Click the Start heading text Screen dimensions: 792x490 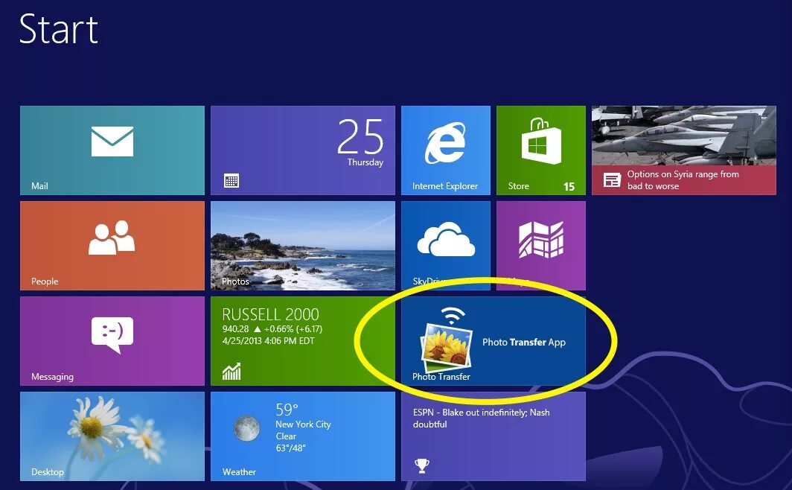click(x=59, y=29)
